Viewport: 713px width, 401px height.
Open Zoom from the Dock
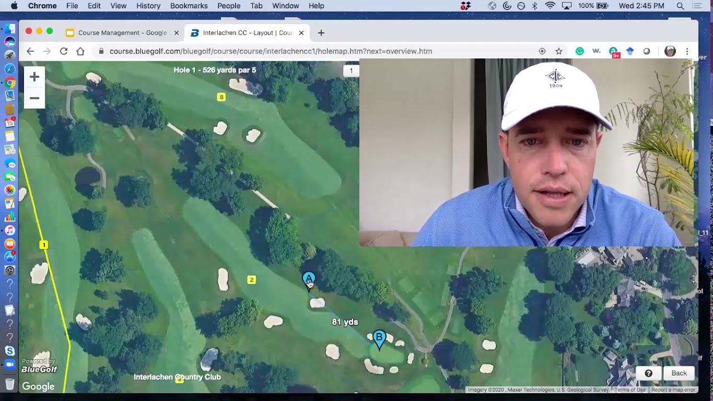click(x=9, y=364)
